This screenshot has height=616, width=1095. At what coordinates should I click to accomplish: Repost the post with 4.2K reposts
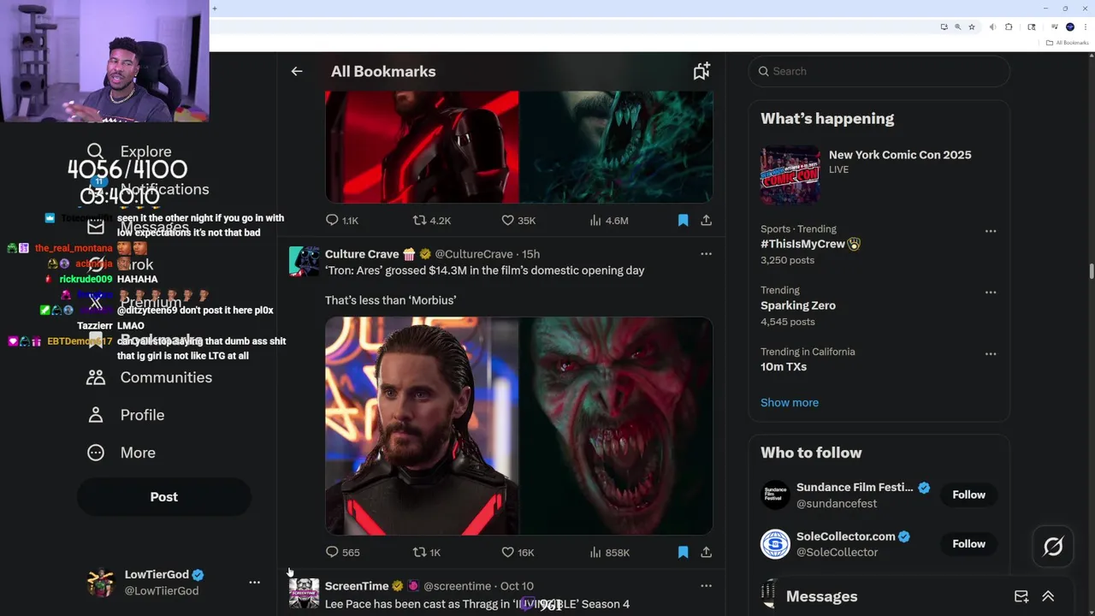coord(432,221)
